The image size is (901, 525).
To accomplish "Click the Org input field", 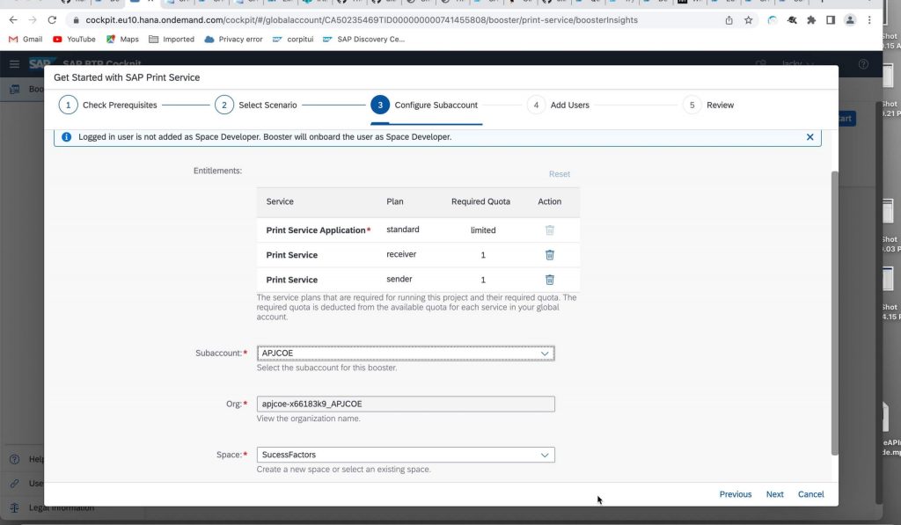I will 406,404.
